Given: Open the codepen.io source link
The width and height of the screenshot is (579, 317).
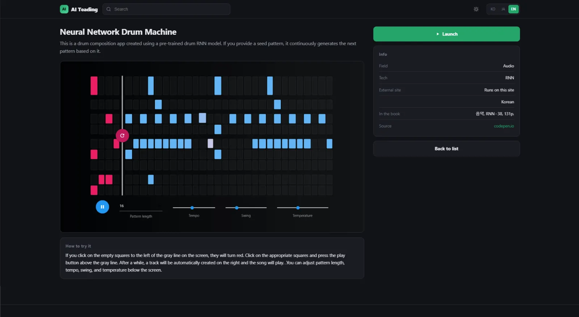Looking at the screenshot, I should 504,126.
